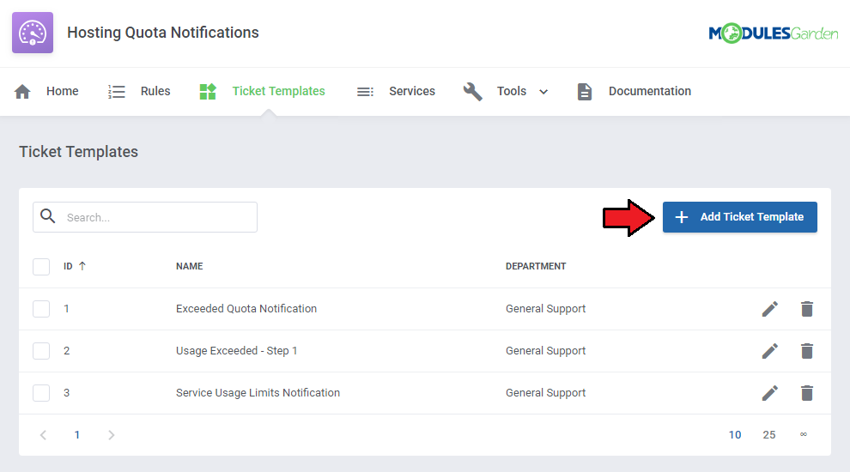Click the 'Usage Exceeded - Step 1' name cell
The height and width of the screenshot is (472, 850).
click(236, 351)
